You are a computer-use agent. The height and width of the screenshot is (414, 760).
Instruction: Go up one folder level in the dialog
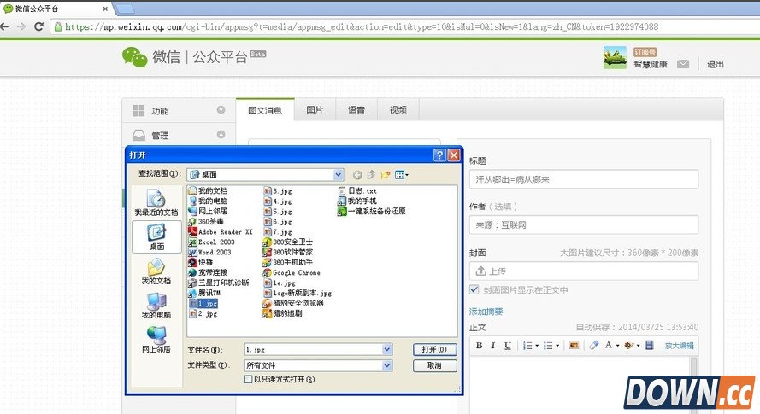[x=371, y=175]
